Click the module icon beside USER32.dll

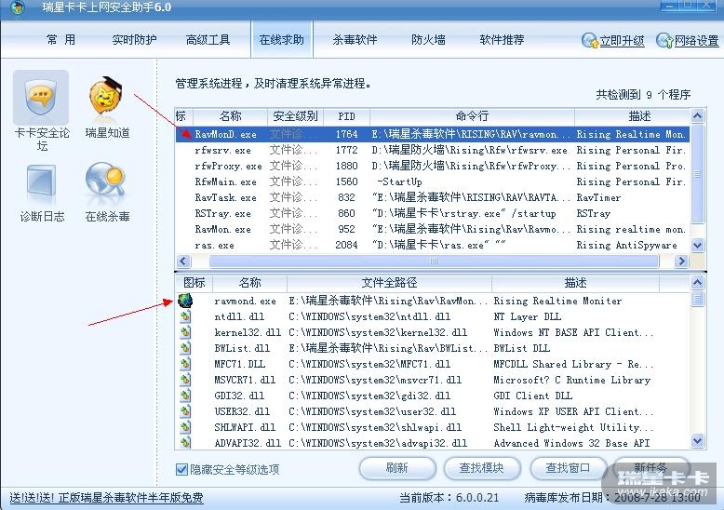(185, 411)
